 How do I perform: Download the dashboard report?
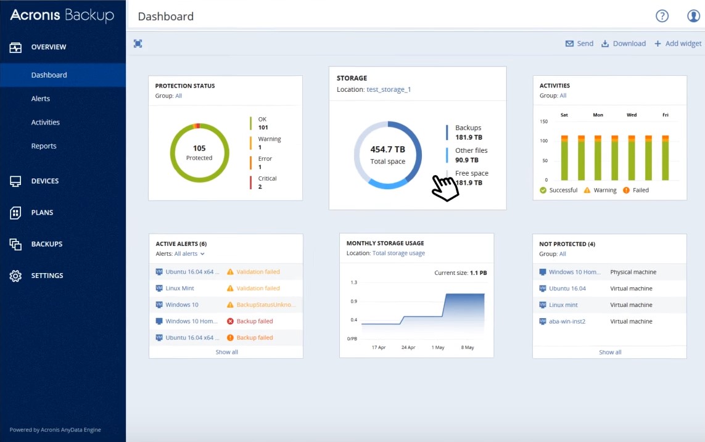(x=624, y=43)
